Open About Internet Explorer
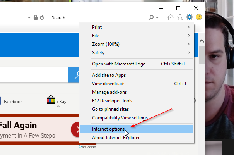This screenshot has height=155, width=234. pos(136,138)
